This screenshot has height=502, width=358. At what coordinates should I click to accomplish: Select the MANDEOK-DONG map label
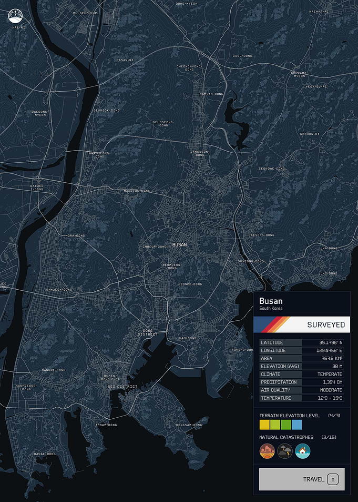(x=137, y=191)
